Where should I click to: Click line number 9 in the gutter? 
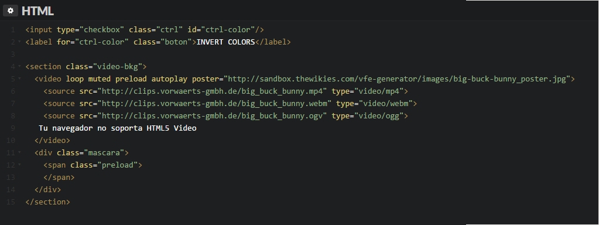coord(13,128)
